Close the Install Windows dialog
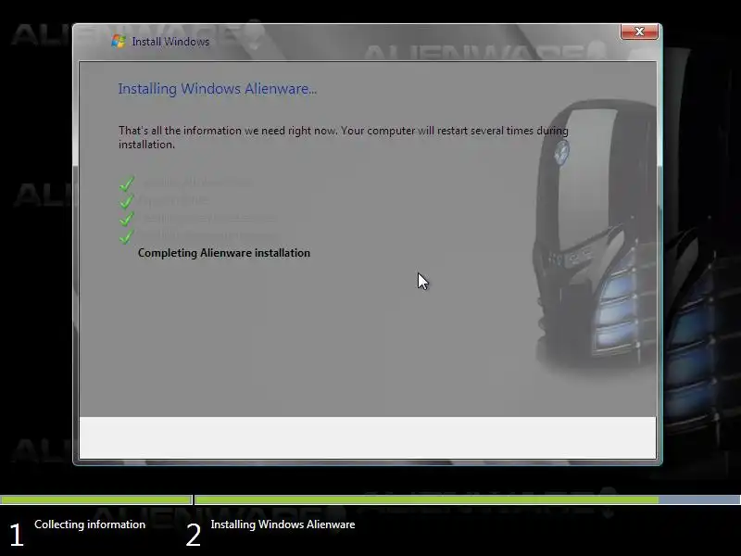This screenshot has width=741, height=556. 639,32
